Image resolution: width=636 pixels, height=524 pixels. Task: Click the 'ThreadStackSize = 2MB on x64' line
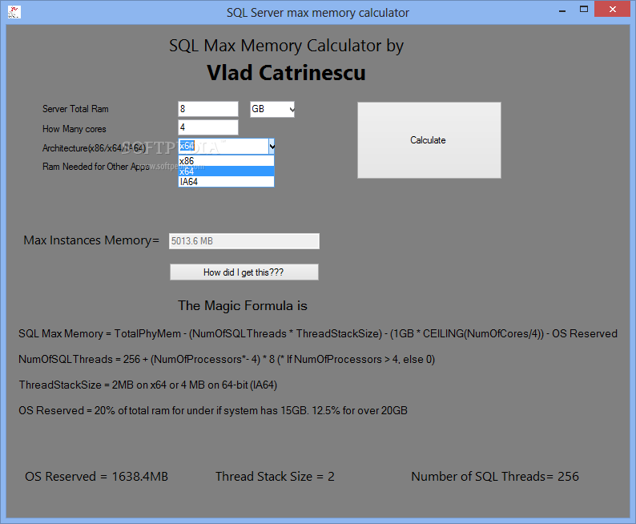[x=148, y=385]
